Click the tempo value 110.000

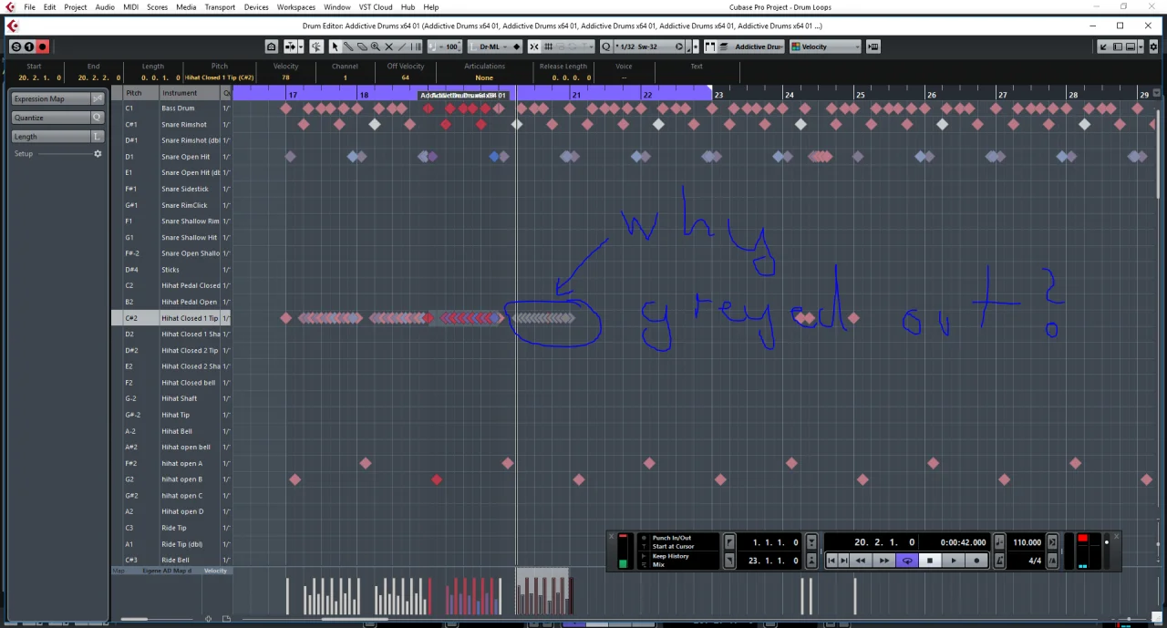click(x=1027, y=542)
